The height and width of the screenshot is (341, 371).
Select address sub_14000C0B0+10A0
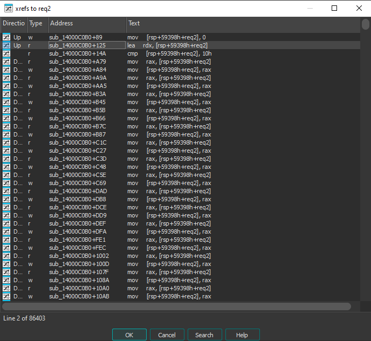(79, 288)
